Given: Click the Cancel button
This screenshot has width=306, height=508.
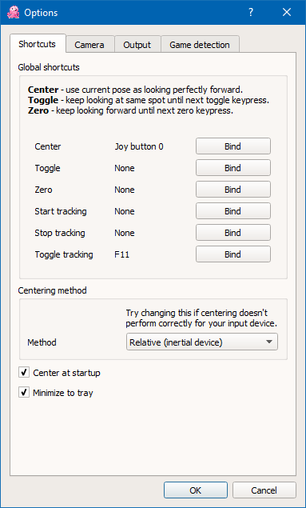Looking at the screenshot, I should [264, 490].
